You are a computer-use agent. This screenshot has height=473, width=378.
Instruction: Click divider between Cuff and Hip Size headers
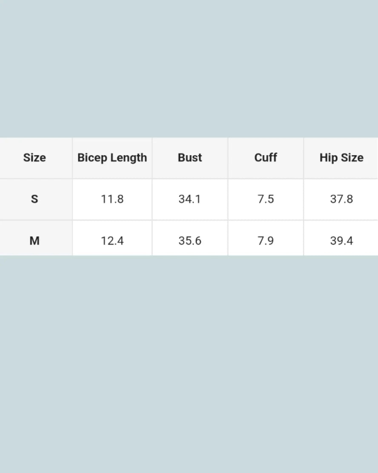[x=304, y=158]
